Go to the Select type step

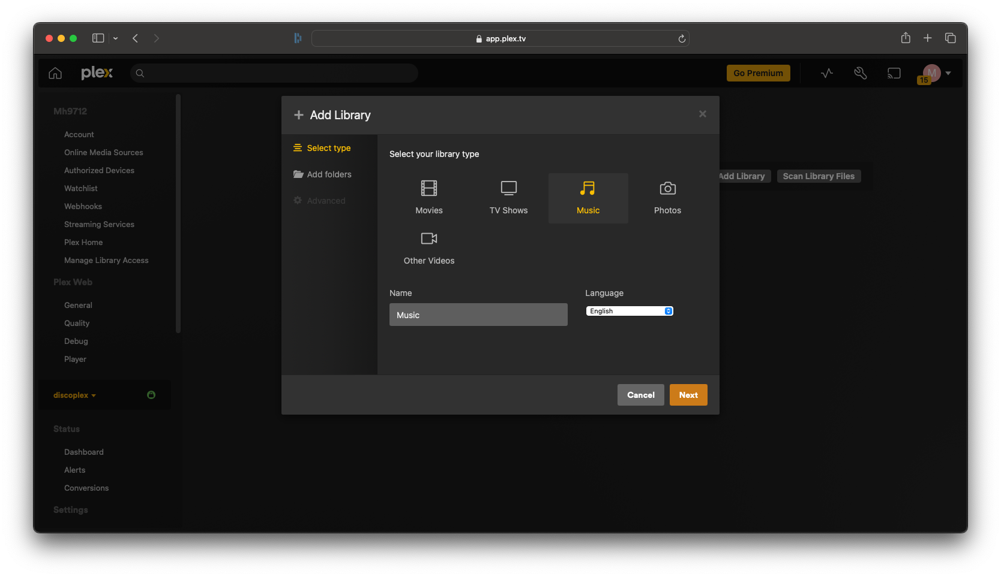pyautogui.click(x=328, y=148)
